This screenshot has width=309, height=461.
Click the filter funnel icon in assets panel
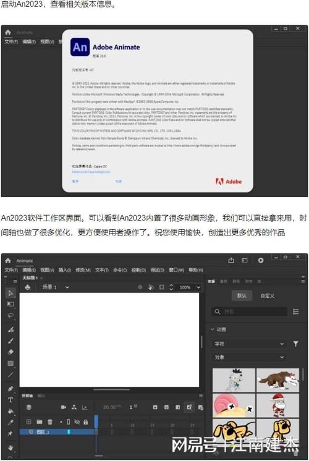pyautogui.click(x=296, y=344)
